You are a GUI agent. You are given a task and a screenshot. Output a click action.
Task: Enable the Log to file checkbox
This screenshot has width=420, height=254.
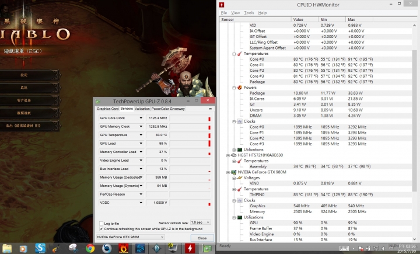tap(101, 224)
